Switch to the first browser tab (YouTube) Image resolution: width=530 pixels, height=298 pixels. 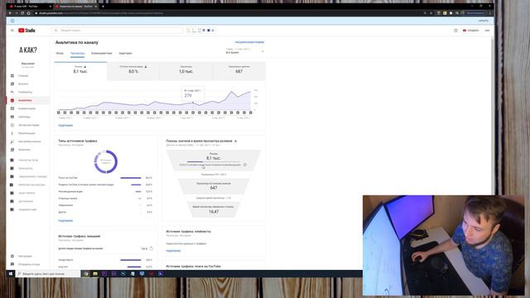point(30,7)
